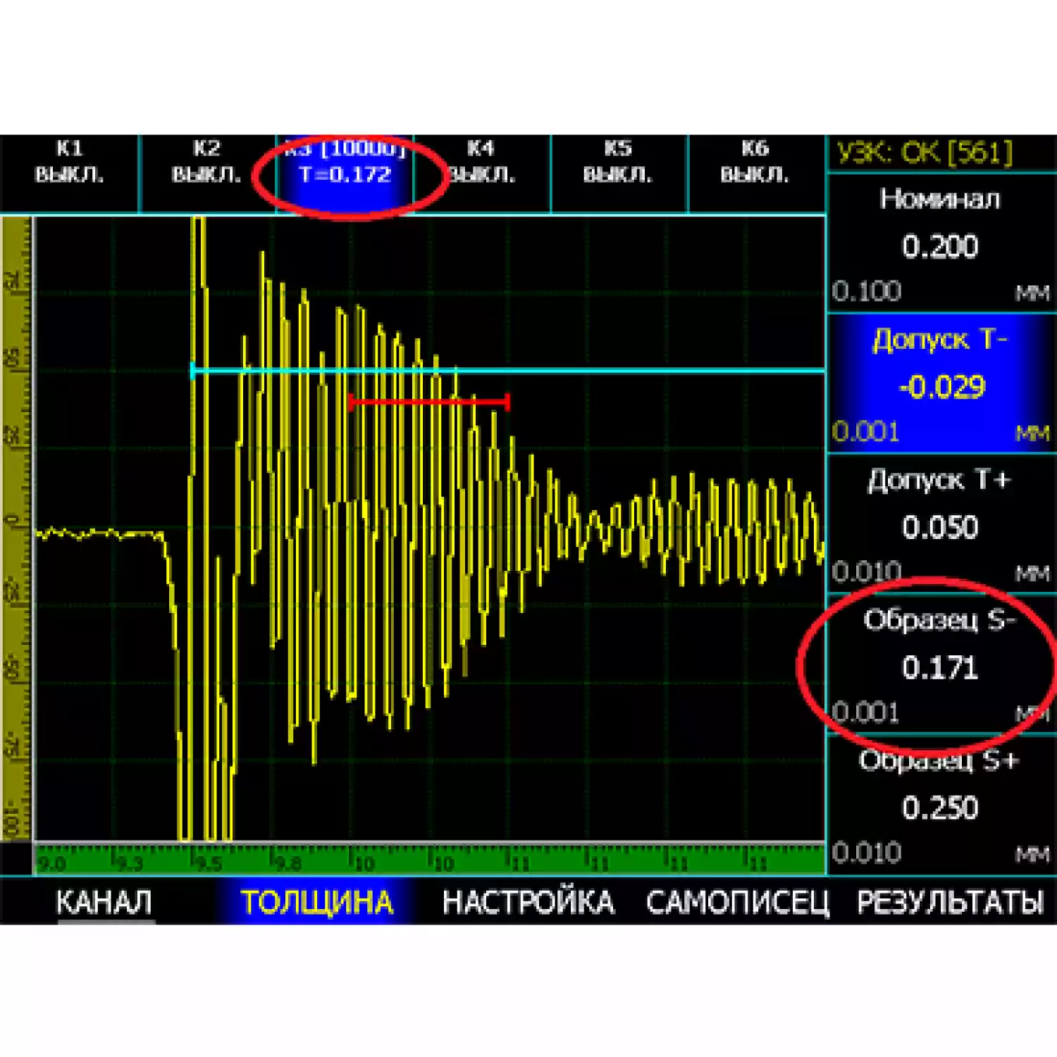Click the red measurement gate line

428,402
